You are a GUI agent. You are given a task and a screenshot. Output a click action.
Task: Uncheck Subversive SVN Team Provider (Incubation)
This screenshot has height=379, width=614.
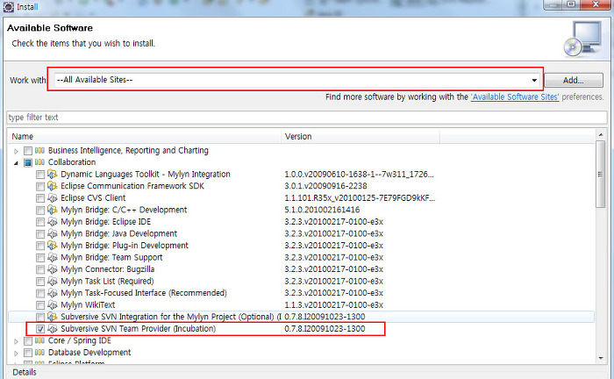(40, 329)
